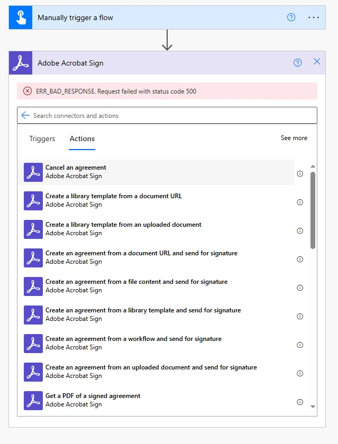Click Acrobat icon beside agreement from file content
The height and width of the screenshot is (444, 338).
33,286
